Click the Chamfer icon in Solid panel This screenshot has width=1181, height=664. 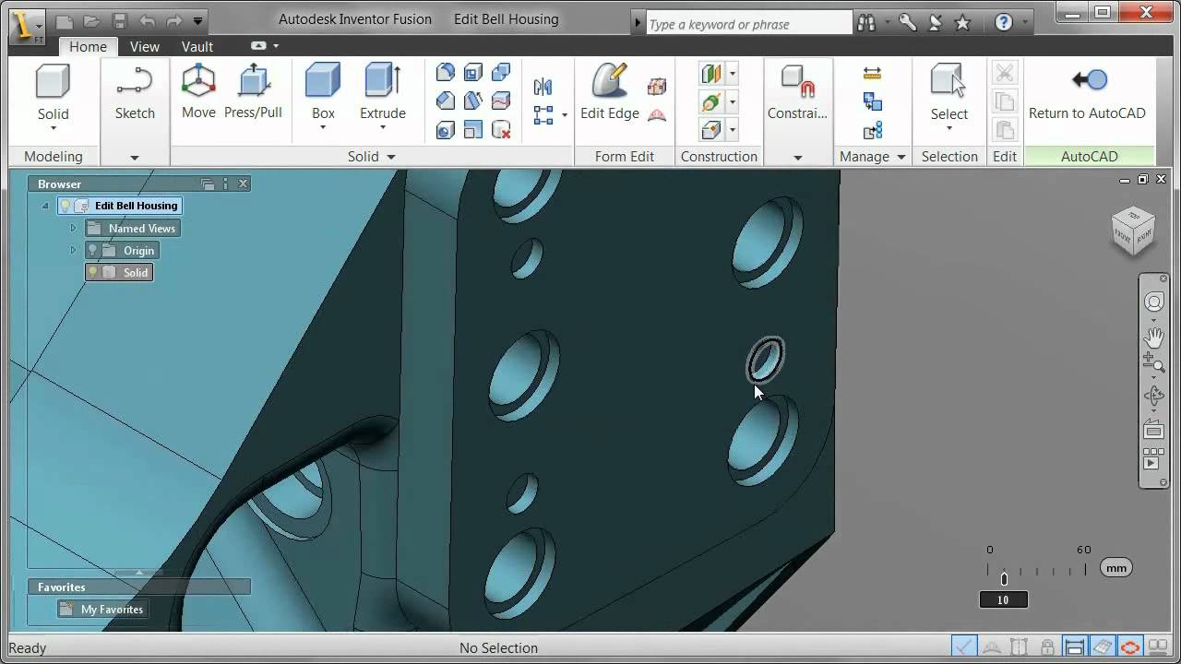pos(445,101)
